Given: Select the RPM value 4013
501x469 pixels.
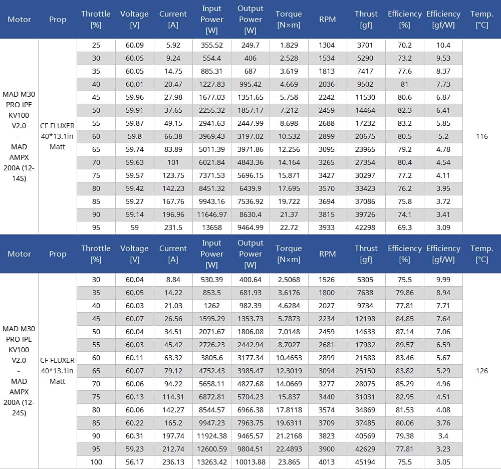Looking at the screenshot, I should (x=327, y=462).
